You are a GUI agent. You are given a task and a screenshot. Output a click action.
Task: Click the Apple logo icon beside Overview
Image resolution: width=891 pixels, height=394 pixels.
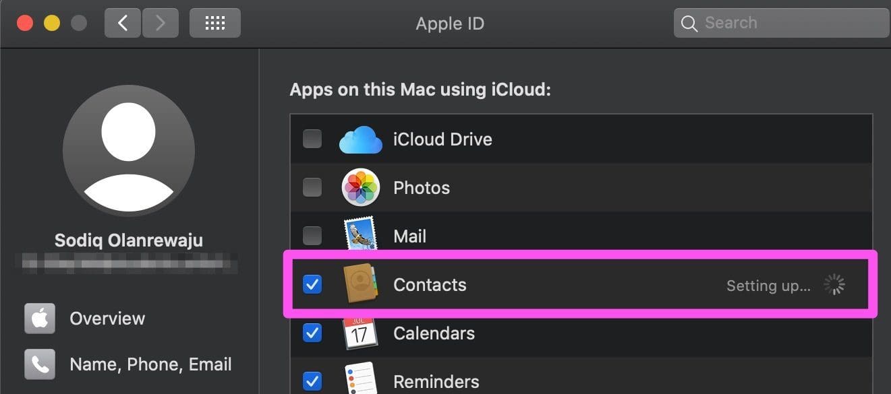click(x=40, y=319)
